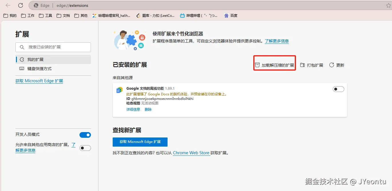The height and width of the screenshot is (191, 392).
Task: Open 键盘快捷方式 in the sidebar
Action: click(53, 69)
